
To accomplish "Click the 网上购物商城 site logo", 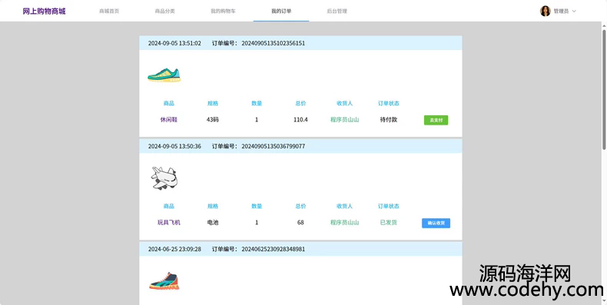I will [x=44, y=12].
